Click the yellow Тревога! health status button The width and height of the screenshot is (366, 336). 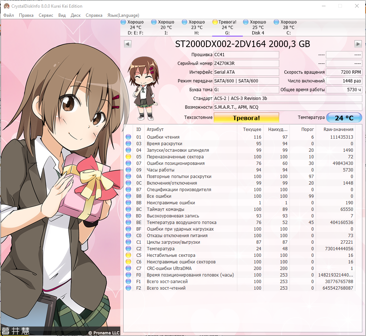(246, 117)
